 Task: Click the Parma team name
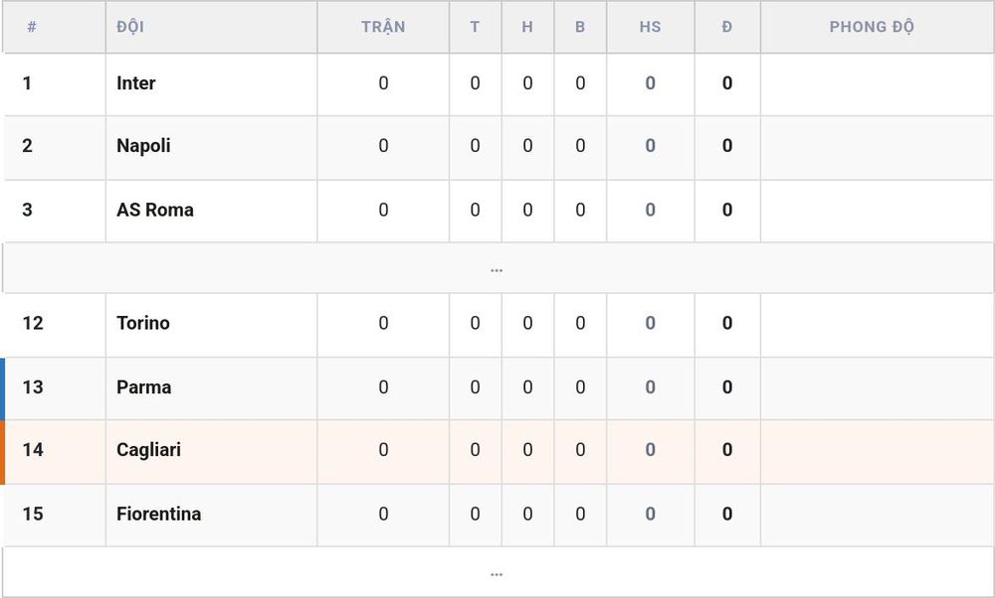pos(143,387)
